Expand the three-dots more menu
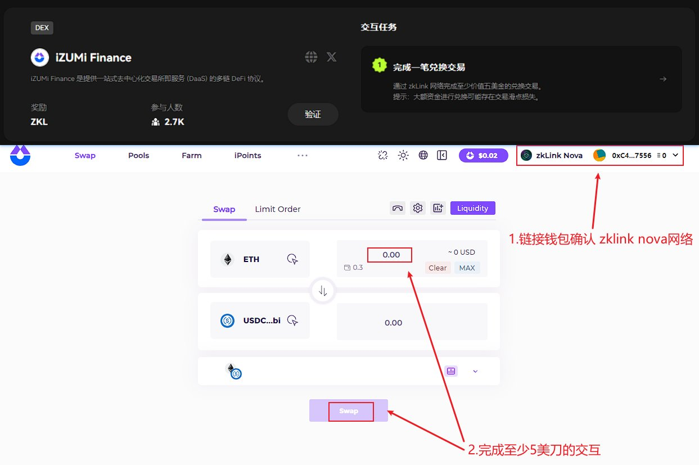 pos(303,156)
